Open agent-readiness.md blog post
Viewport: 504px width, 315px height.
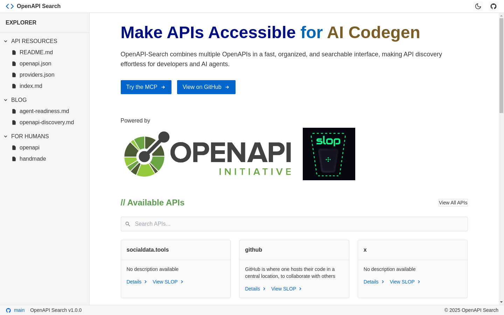[44, 111]
